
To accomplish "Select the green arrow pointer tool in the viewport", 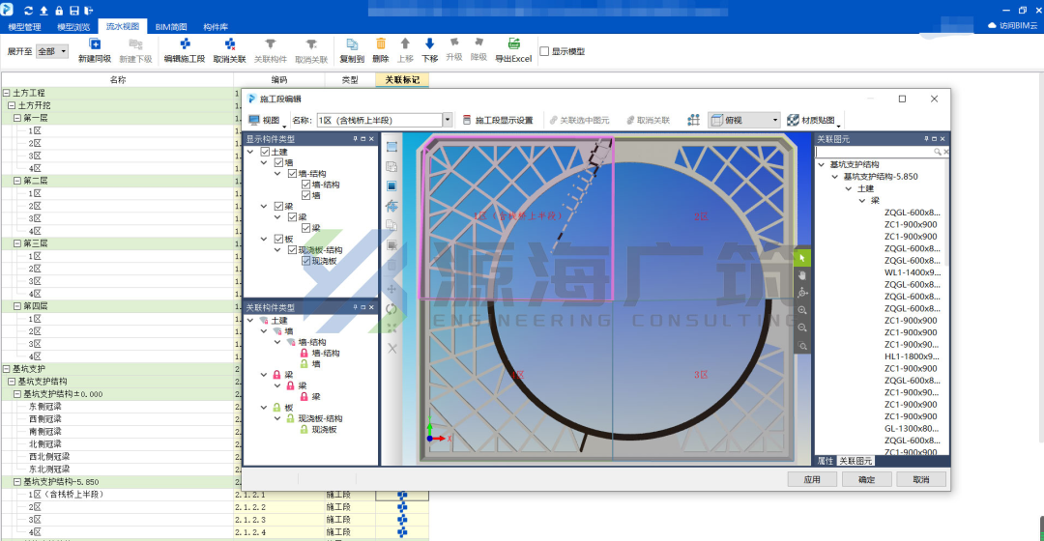I will 802,258.
